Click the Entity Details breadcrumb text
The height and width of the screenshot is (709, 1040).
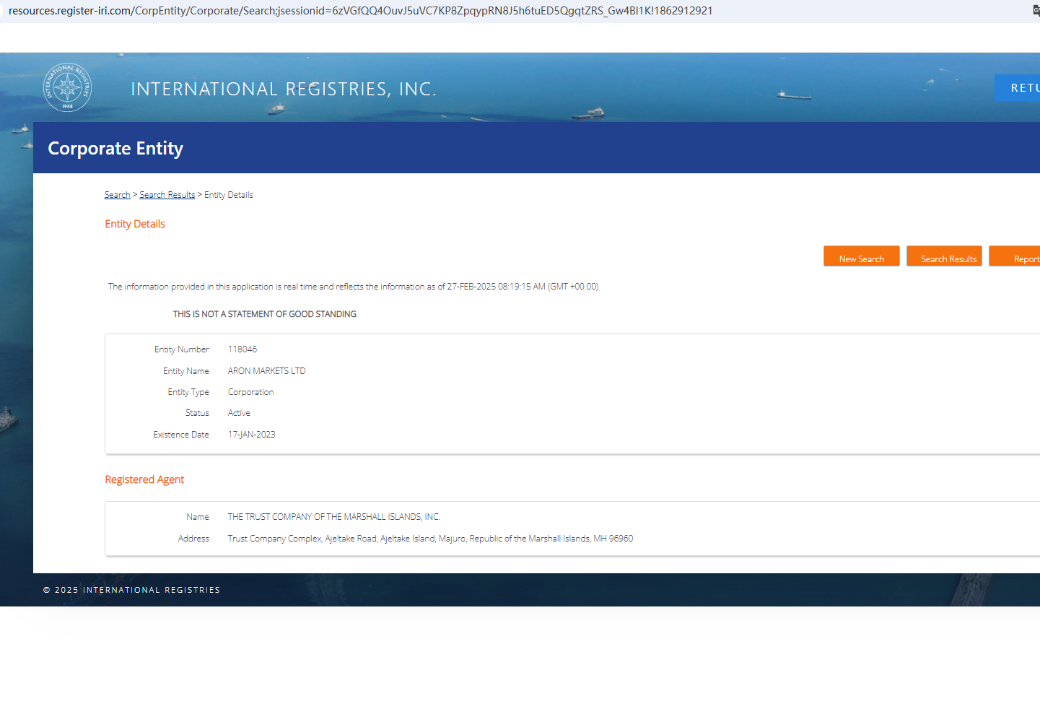(228, 195)
